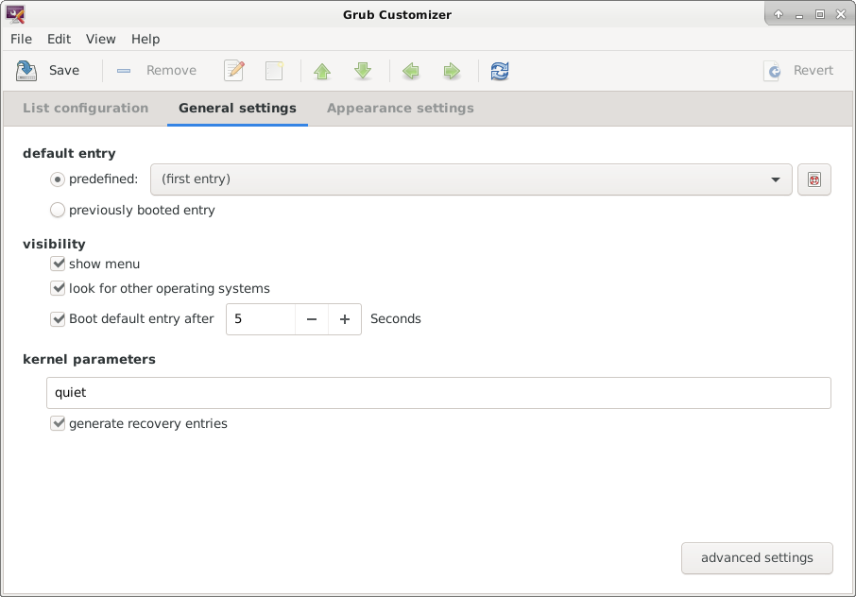
Task: Toggle the show menu checkbox
Action: click(58, 264)
